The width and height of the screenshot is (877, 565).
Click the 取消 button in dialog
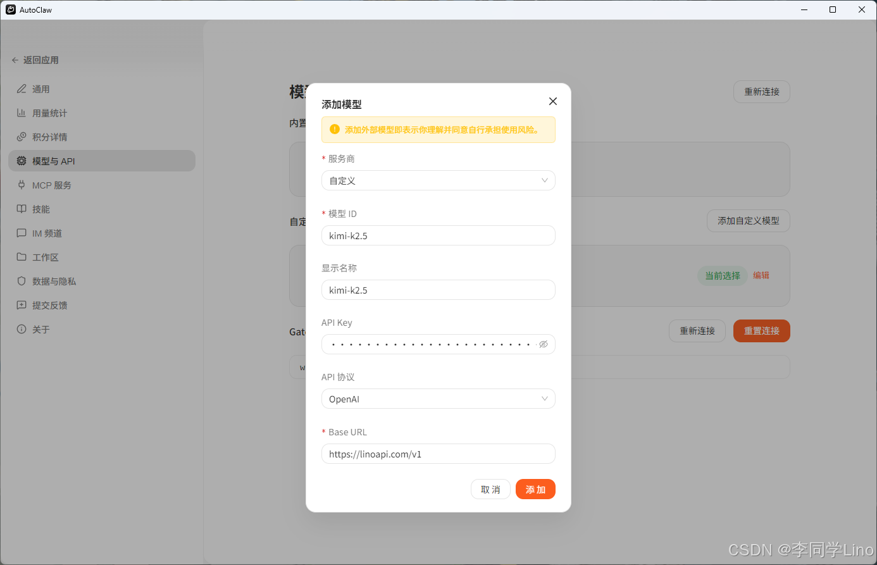pyautogui.click(x=490, y=489)
